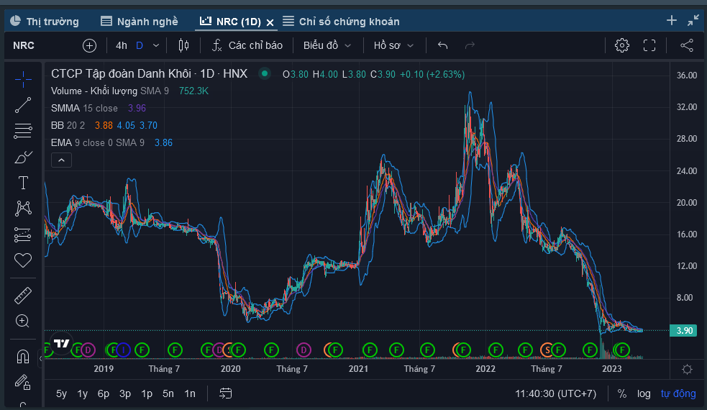
Task: Select the crosshair cursor tool
Action: click(23, 79)
